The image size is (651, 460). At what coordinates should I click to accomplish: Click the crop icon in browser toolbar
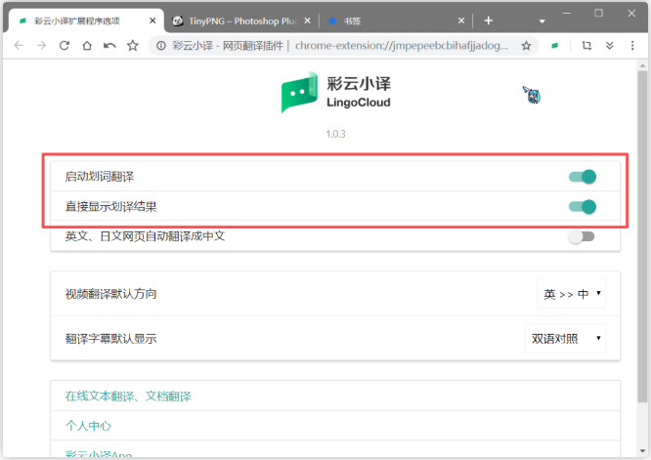point(586,45)
